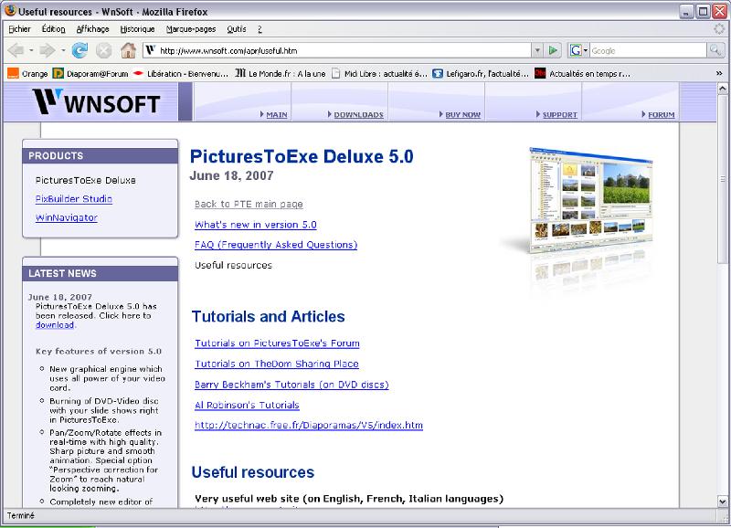Click the Google search engine icon
Screen dimensions: 731x528
[577, 50]
